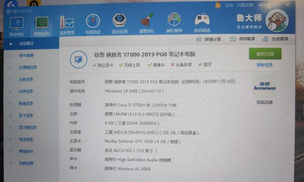
Task: Open the 论坛 forum link
Action: [x=229, y=5]
